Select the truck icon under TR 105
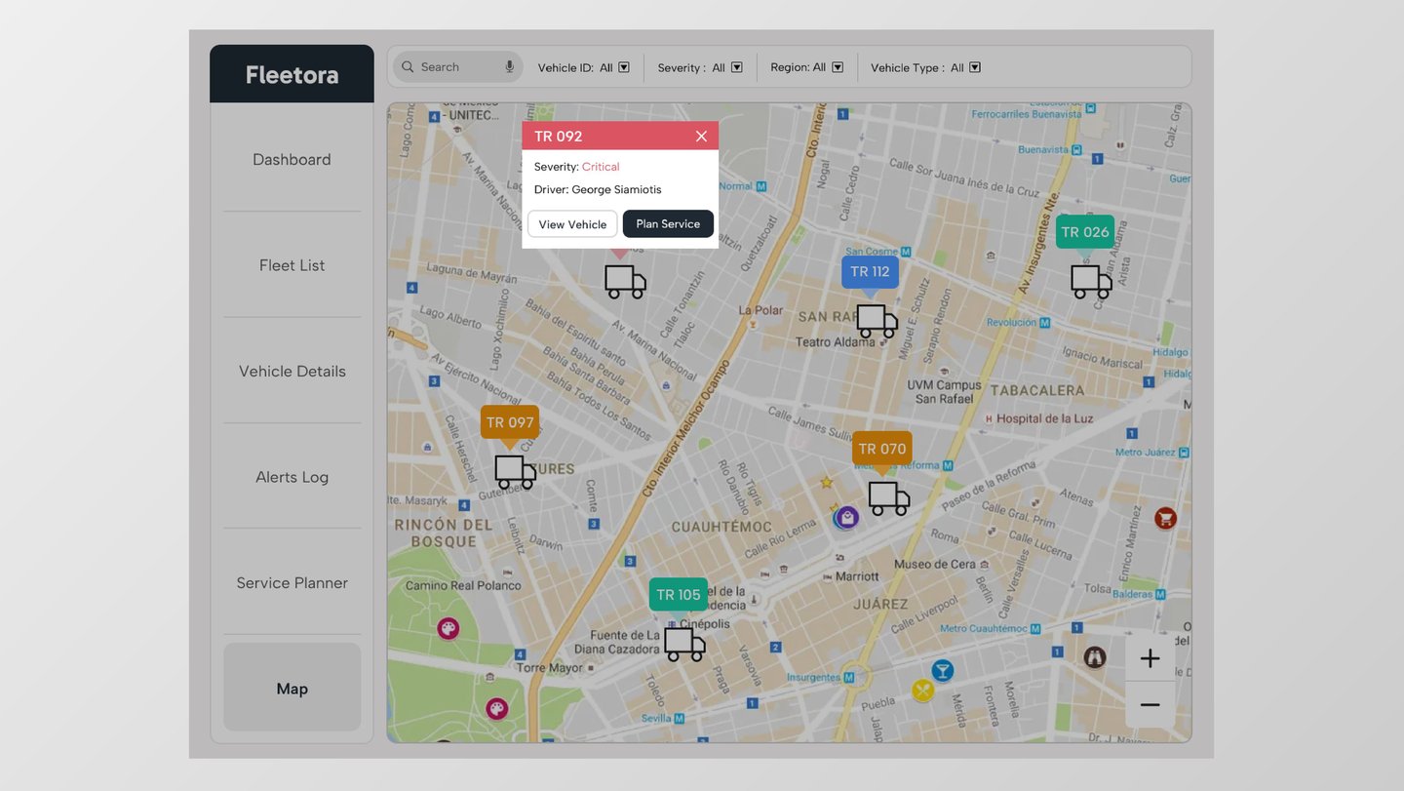Screen dimensions: 1404x791 [x=684, y=644]
